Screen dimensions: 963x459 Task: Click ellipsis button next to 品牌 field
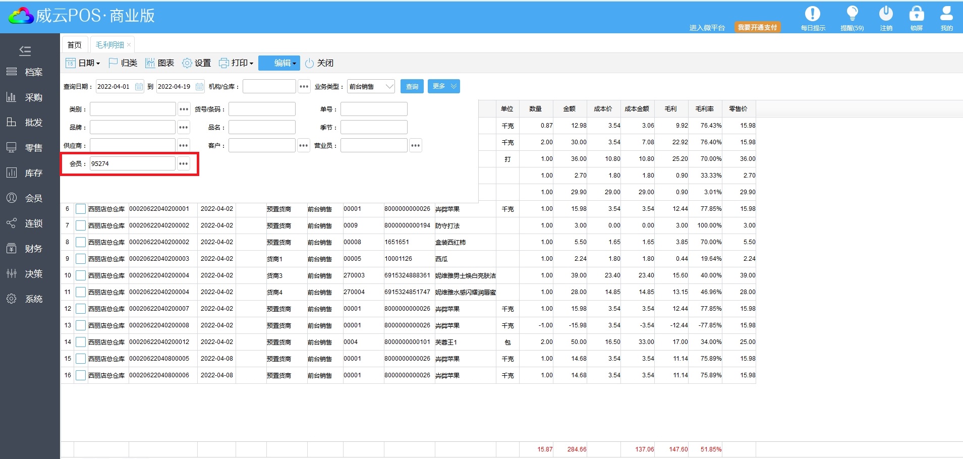pyautogui.click(x=184, y=127)
